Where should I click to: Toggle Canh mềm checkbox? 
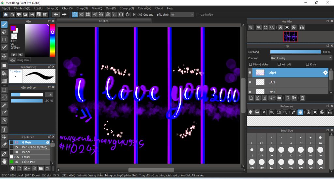click(x=198, y=15)
